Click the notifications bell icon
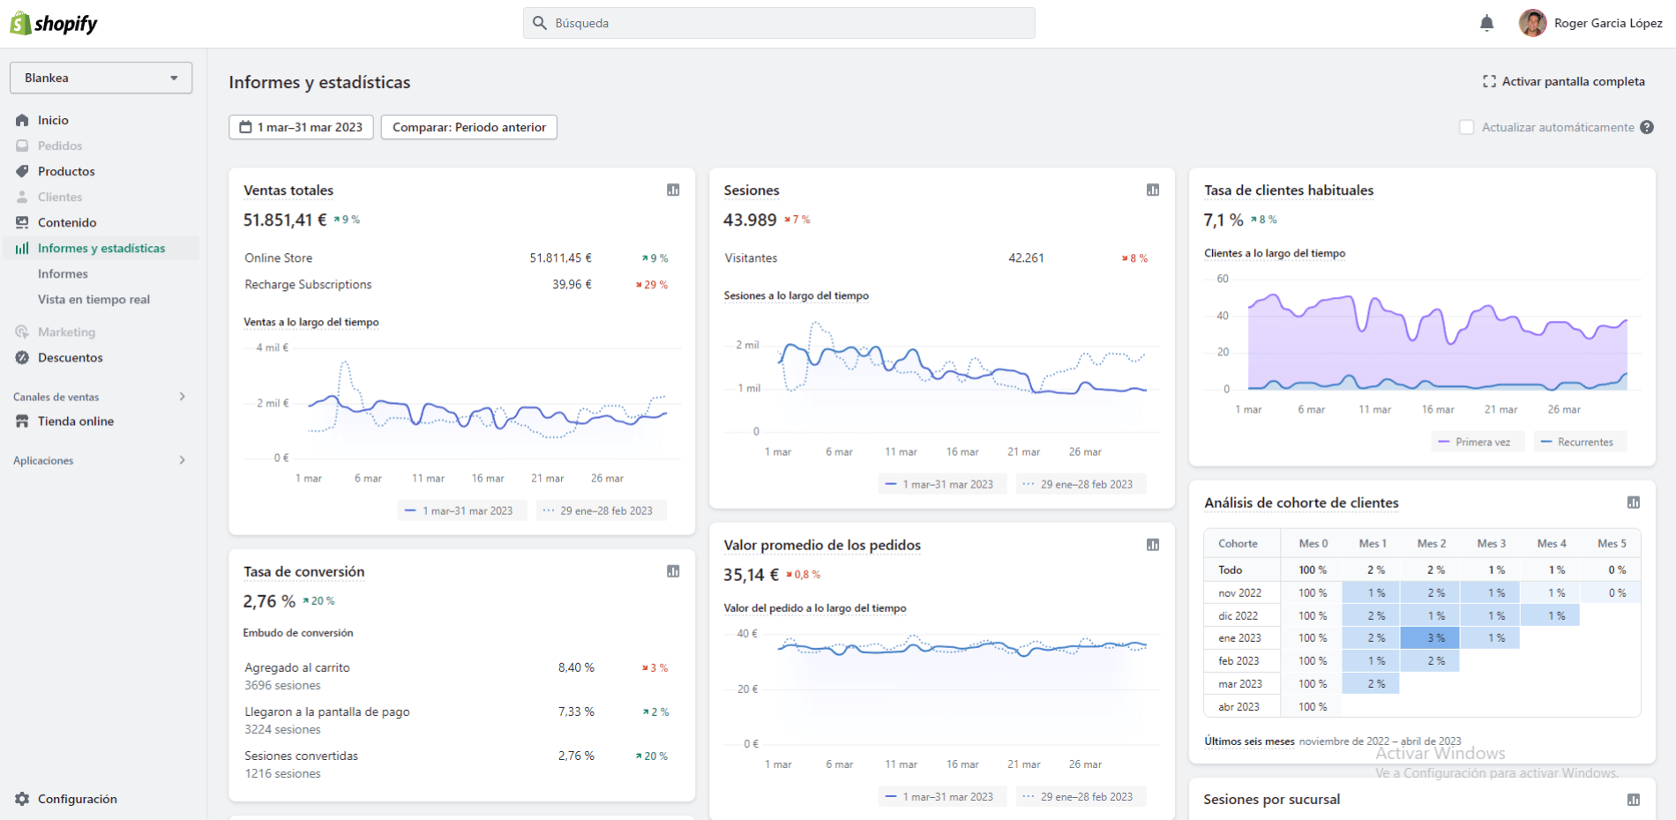Viewport: 1676px width, 820px height. coord(1487,23)
